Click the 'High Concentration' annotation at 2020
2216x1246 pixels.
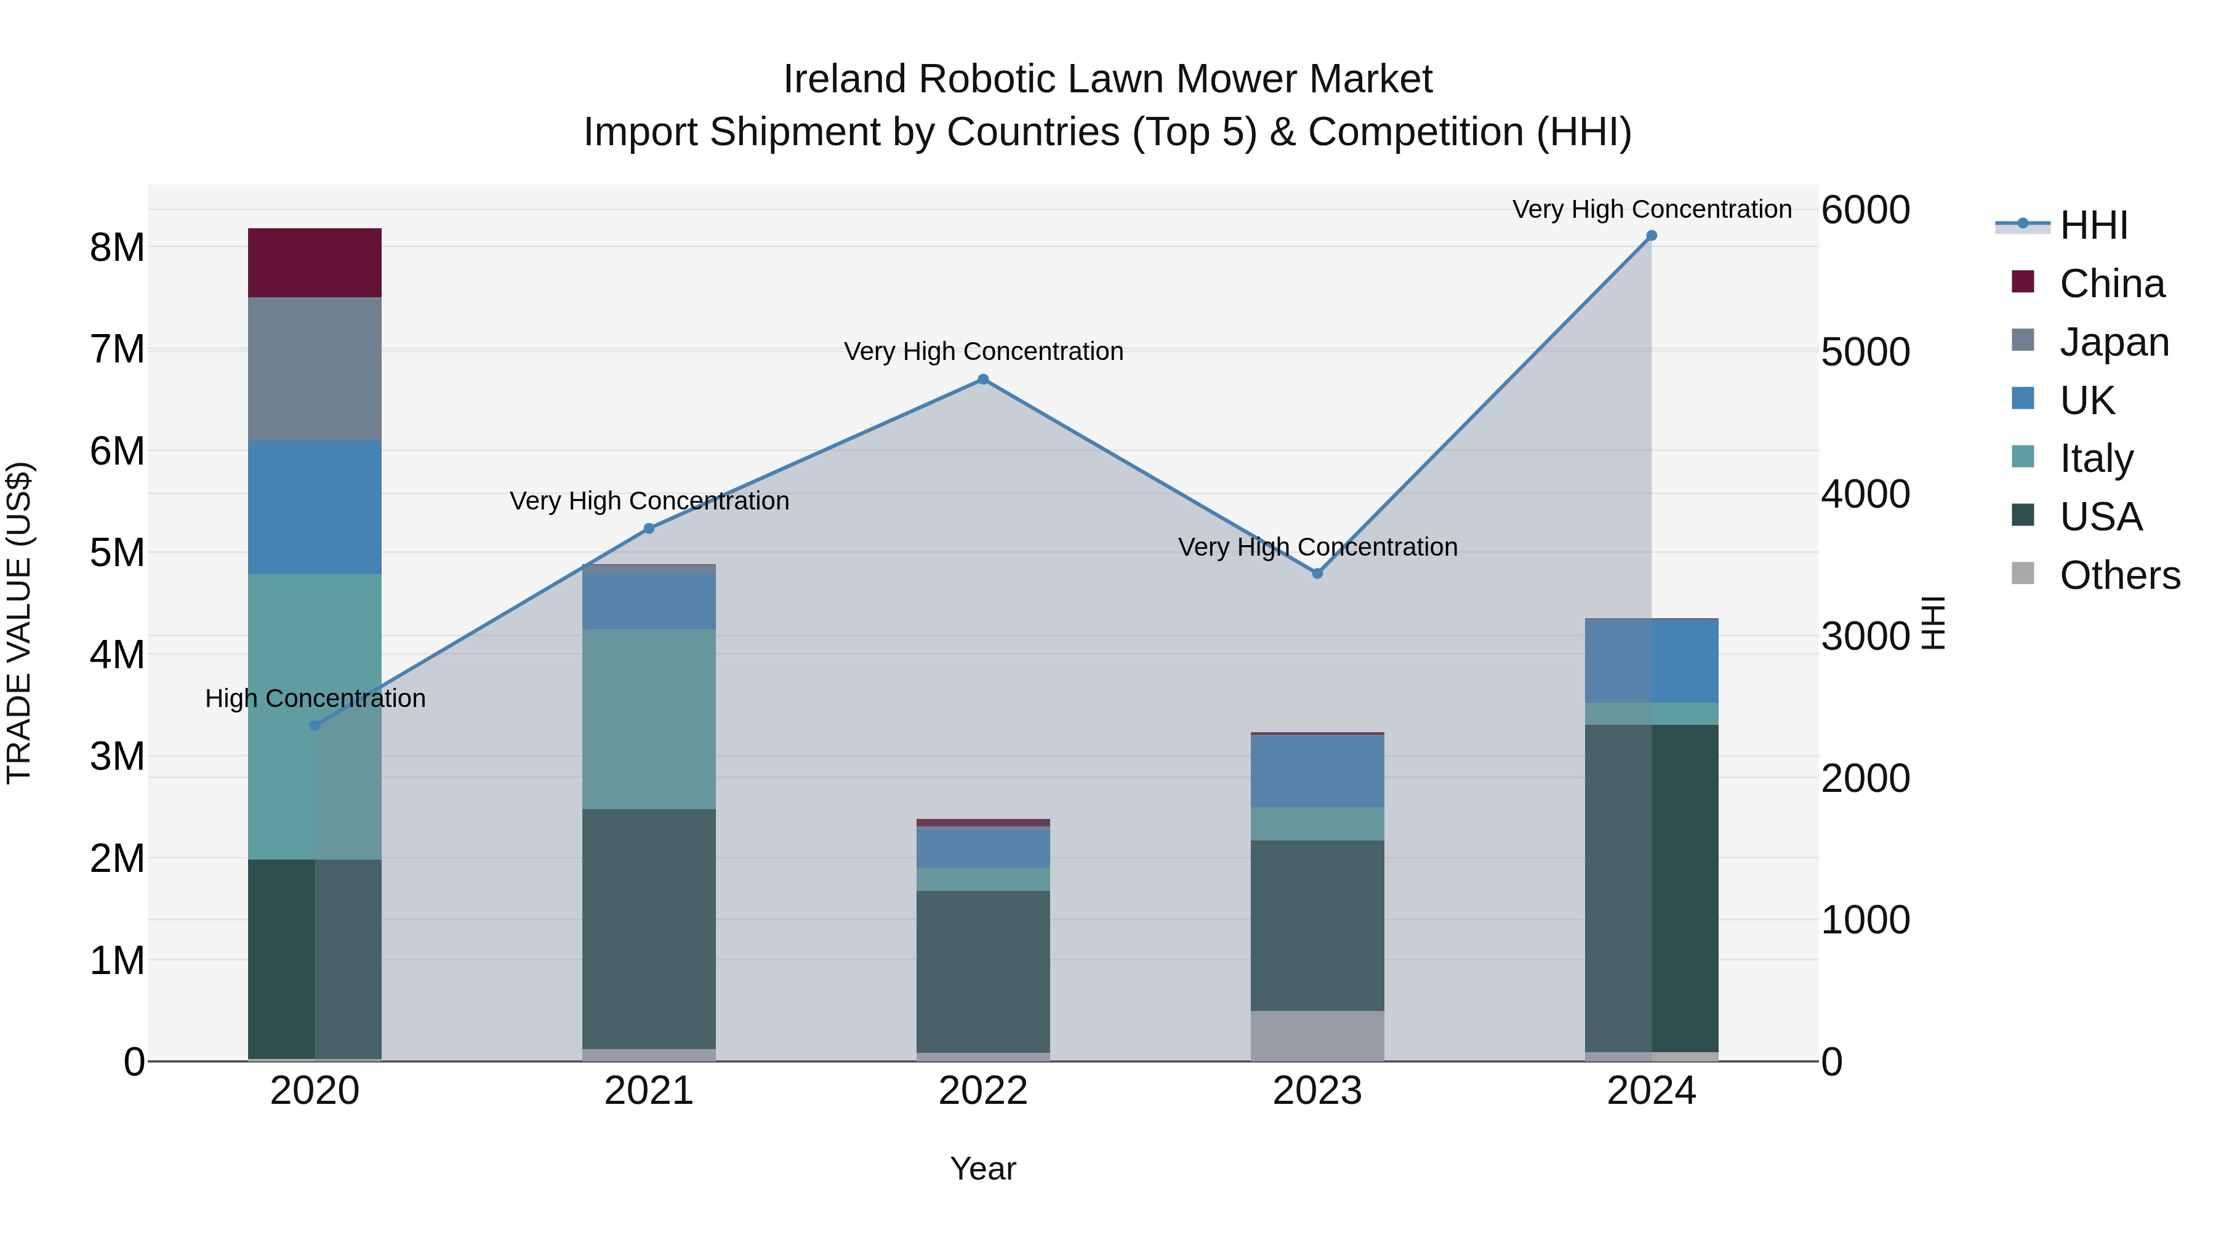[315, 698]
